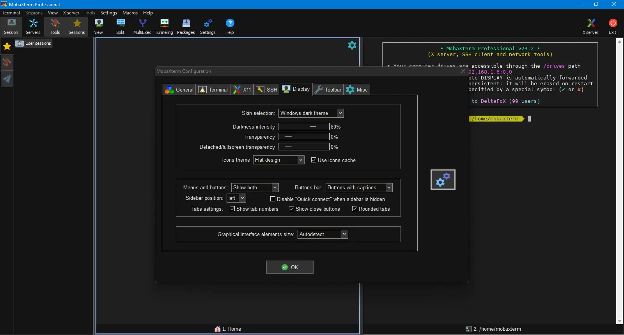
Task: Switch to the SSH configuration tab
Action: click(x=267, y=90)
